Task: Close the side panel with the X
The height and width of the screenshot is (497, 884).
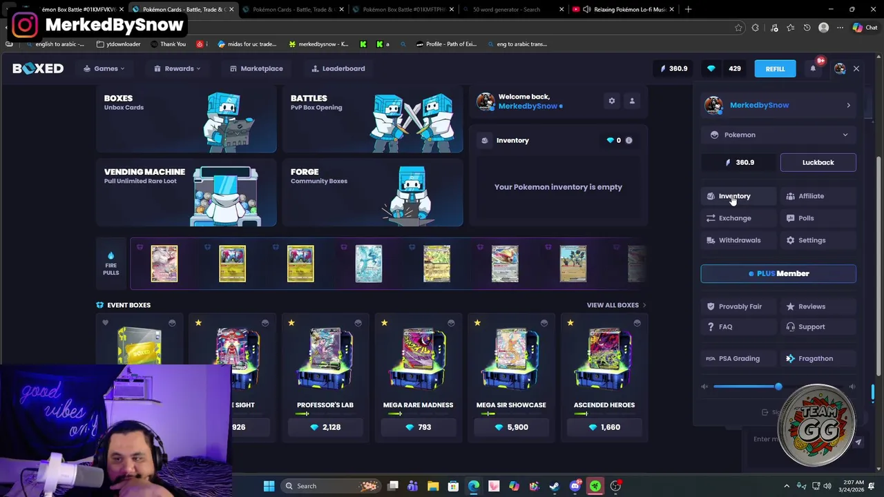Action: 856,68
